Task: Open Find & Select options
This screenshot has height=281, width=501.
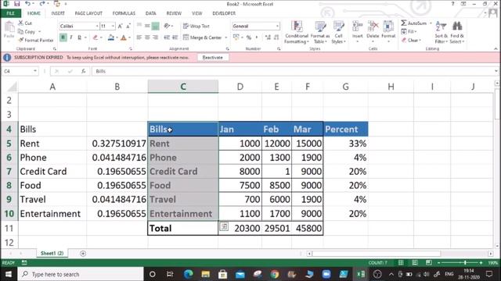Action: pos(457,32)
